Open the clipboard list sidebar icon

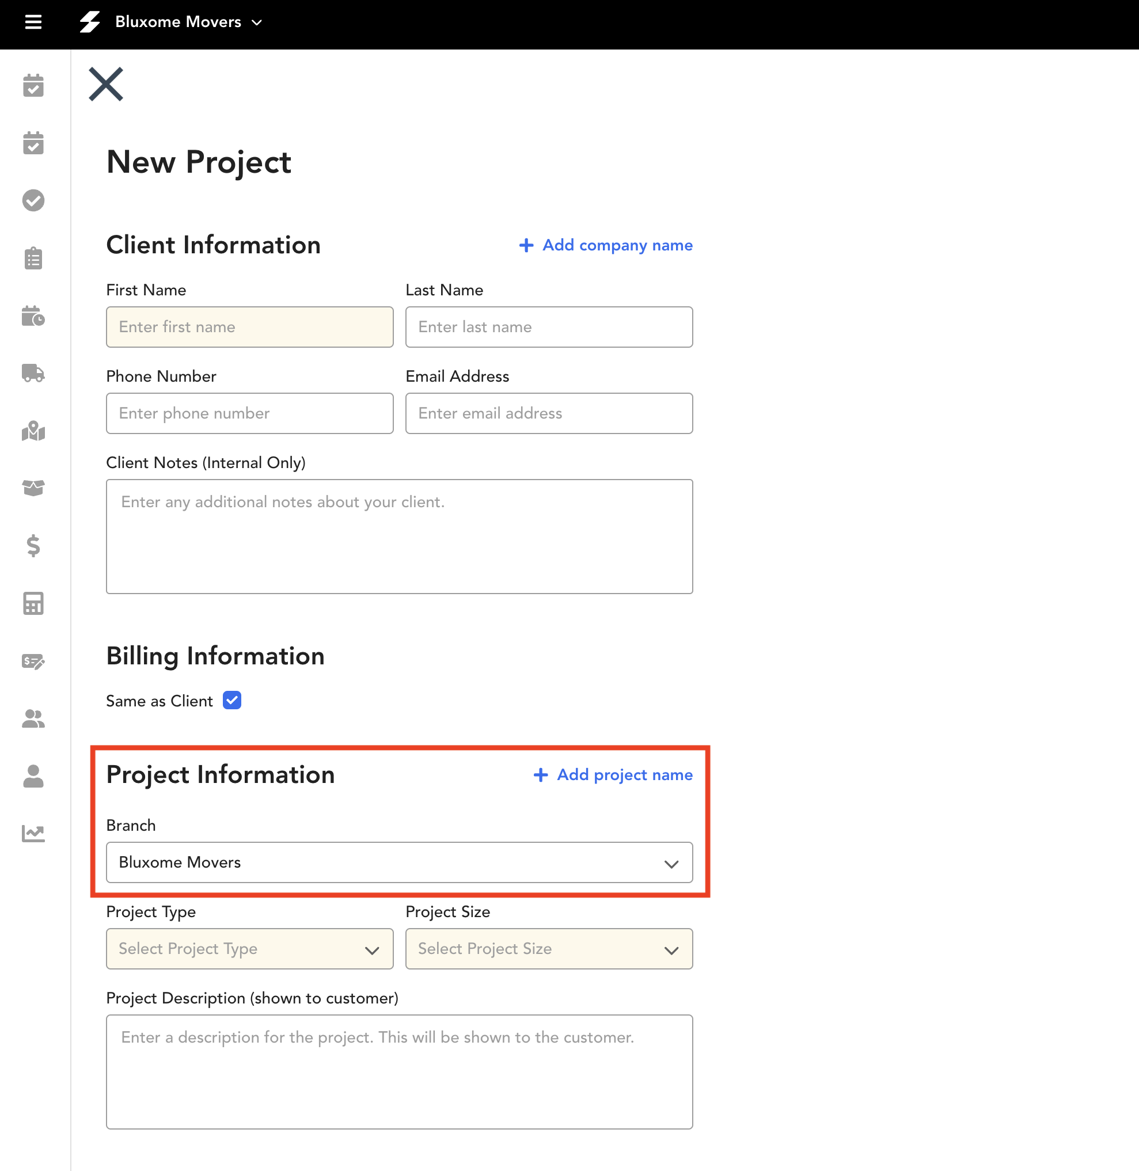[33, 258]
